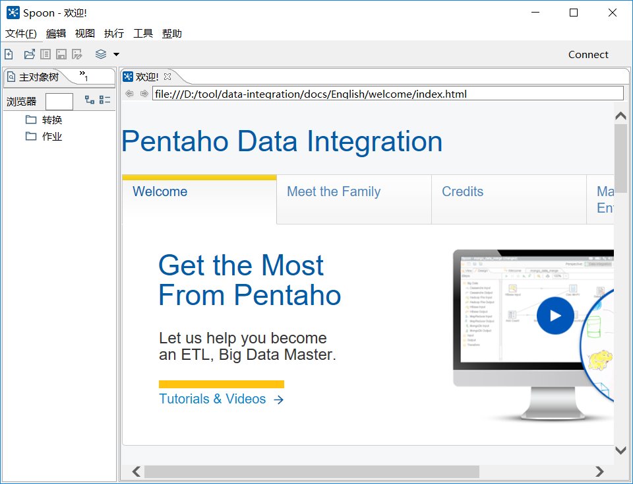Viewport: 633px width, 484px height.
Task: Click the Explore repository toolbar icon
Action: tap(45, 53)
